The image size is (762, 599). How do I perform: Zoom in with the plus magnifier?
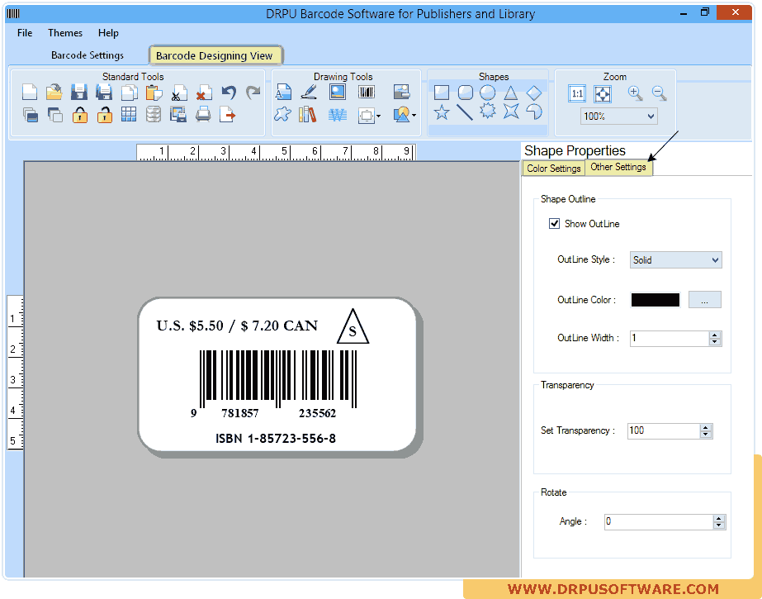click(x=635, y=93)
